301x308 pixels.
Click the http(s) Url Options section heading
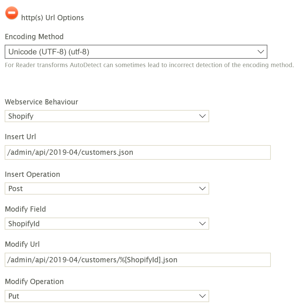(52, 18)
